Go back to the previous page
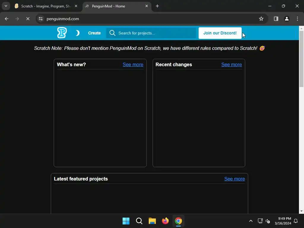 click(7, 19)
